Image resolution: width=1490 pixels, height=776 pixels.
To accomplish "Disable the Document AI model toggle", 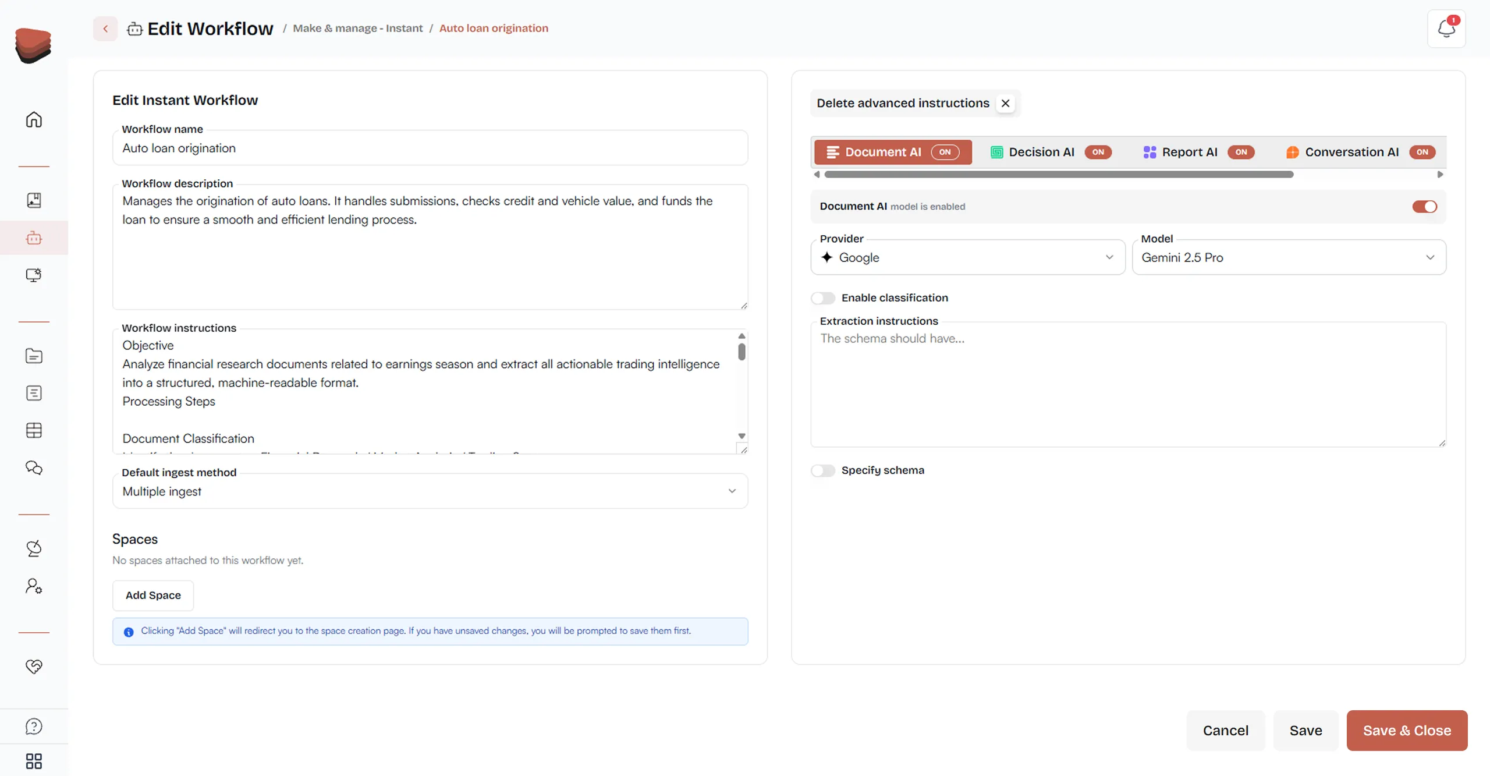I will (x=1424, y=207).
